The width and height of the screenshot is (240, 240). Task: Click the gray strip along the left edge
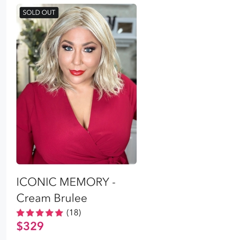click(x=3, y=120)
